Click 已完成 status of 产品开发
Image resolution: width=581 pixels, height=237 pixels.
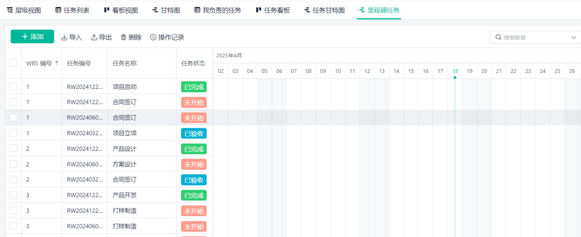194,195
